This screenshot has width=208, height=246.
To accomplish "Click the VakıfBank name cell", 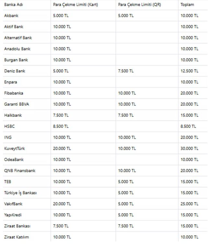I will (x=13, y=204).
